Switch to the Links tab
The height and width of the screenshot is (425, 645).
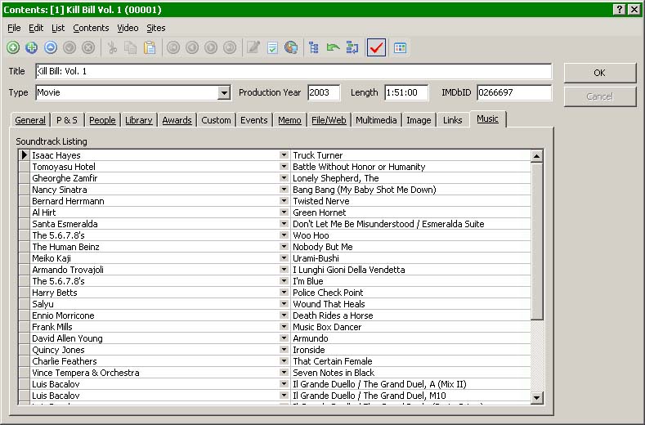(x=453, y=120)
